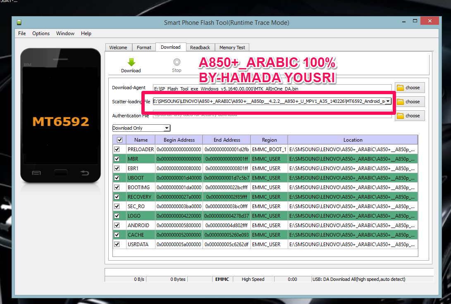The height and width of the screenshot is (304, 451).
Task: Click the Authentication File choose folder button
Action: (x=410, y=116)
